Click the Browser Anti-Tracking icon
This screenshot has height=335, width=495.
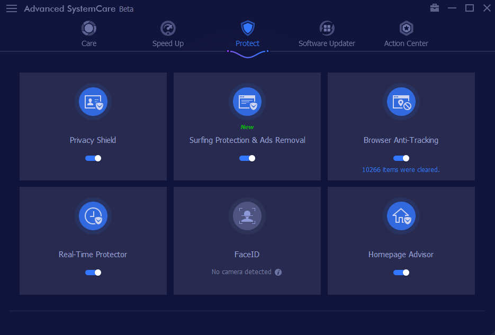[x=401, y=102]
